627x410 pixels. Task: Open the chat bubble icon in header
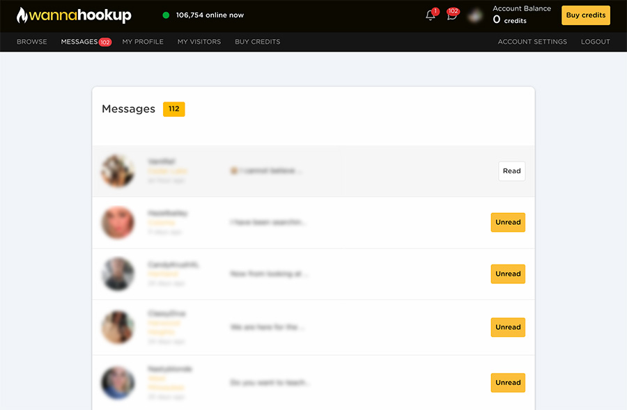coord(453,16)
